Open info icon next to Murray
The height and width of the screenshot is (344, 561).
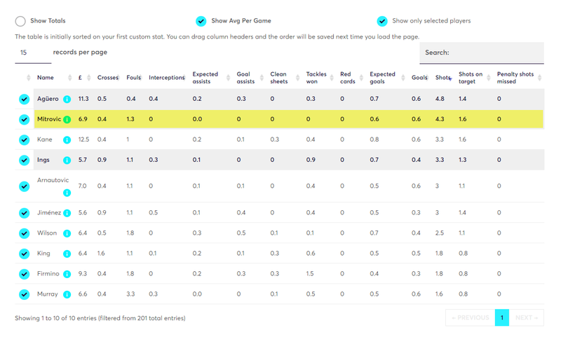[x=67, y=295]
